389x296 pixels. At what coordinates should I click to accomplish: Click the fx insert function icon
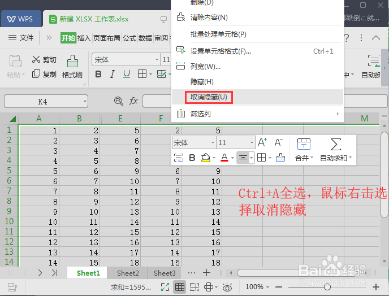tap(133, 101)
